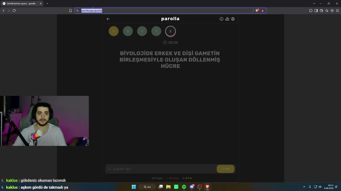Open the extensions puzzle icon

click(311, 11)
